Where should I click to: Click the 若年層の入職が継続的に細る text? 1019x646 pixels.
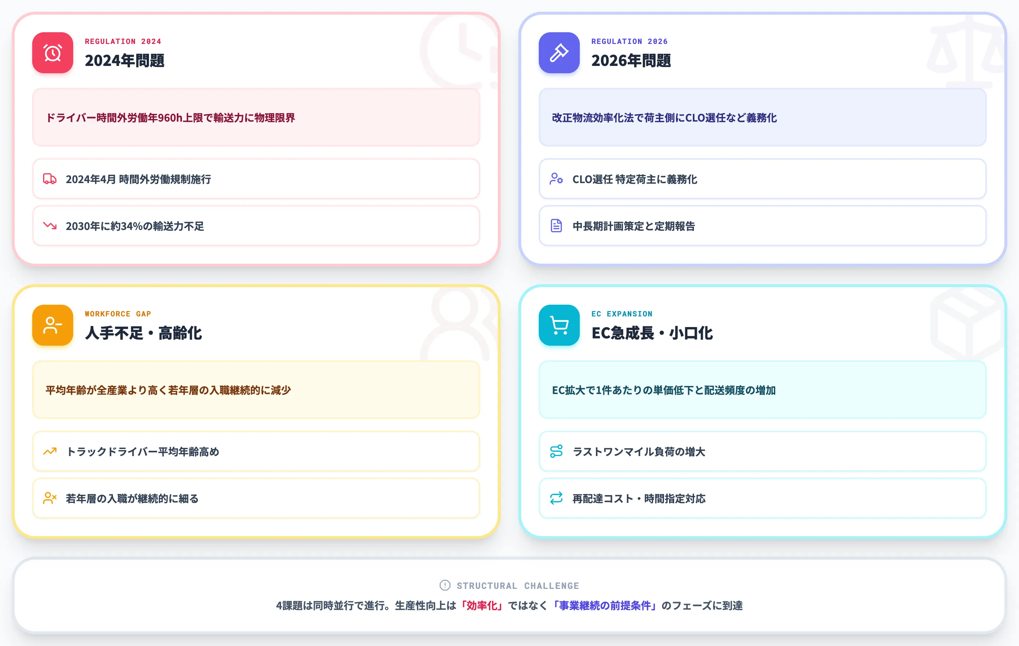(x=132, y=499)
